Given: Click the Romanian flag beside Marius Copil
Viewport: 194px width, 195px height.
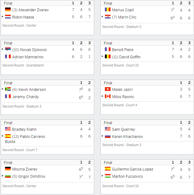Looking at the screenshot, I should (x=108, y=10).
